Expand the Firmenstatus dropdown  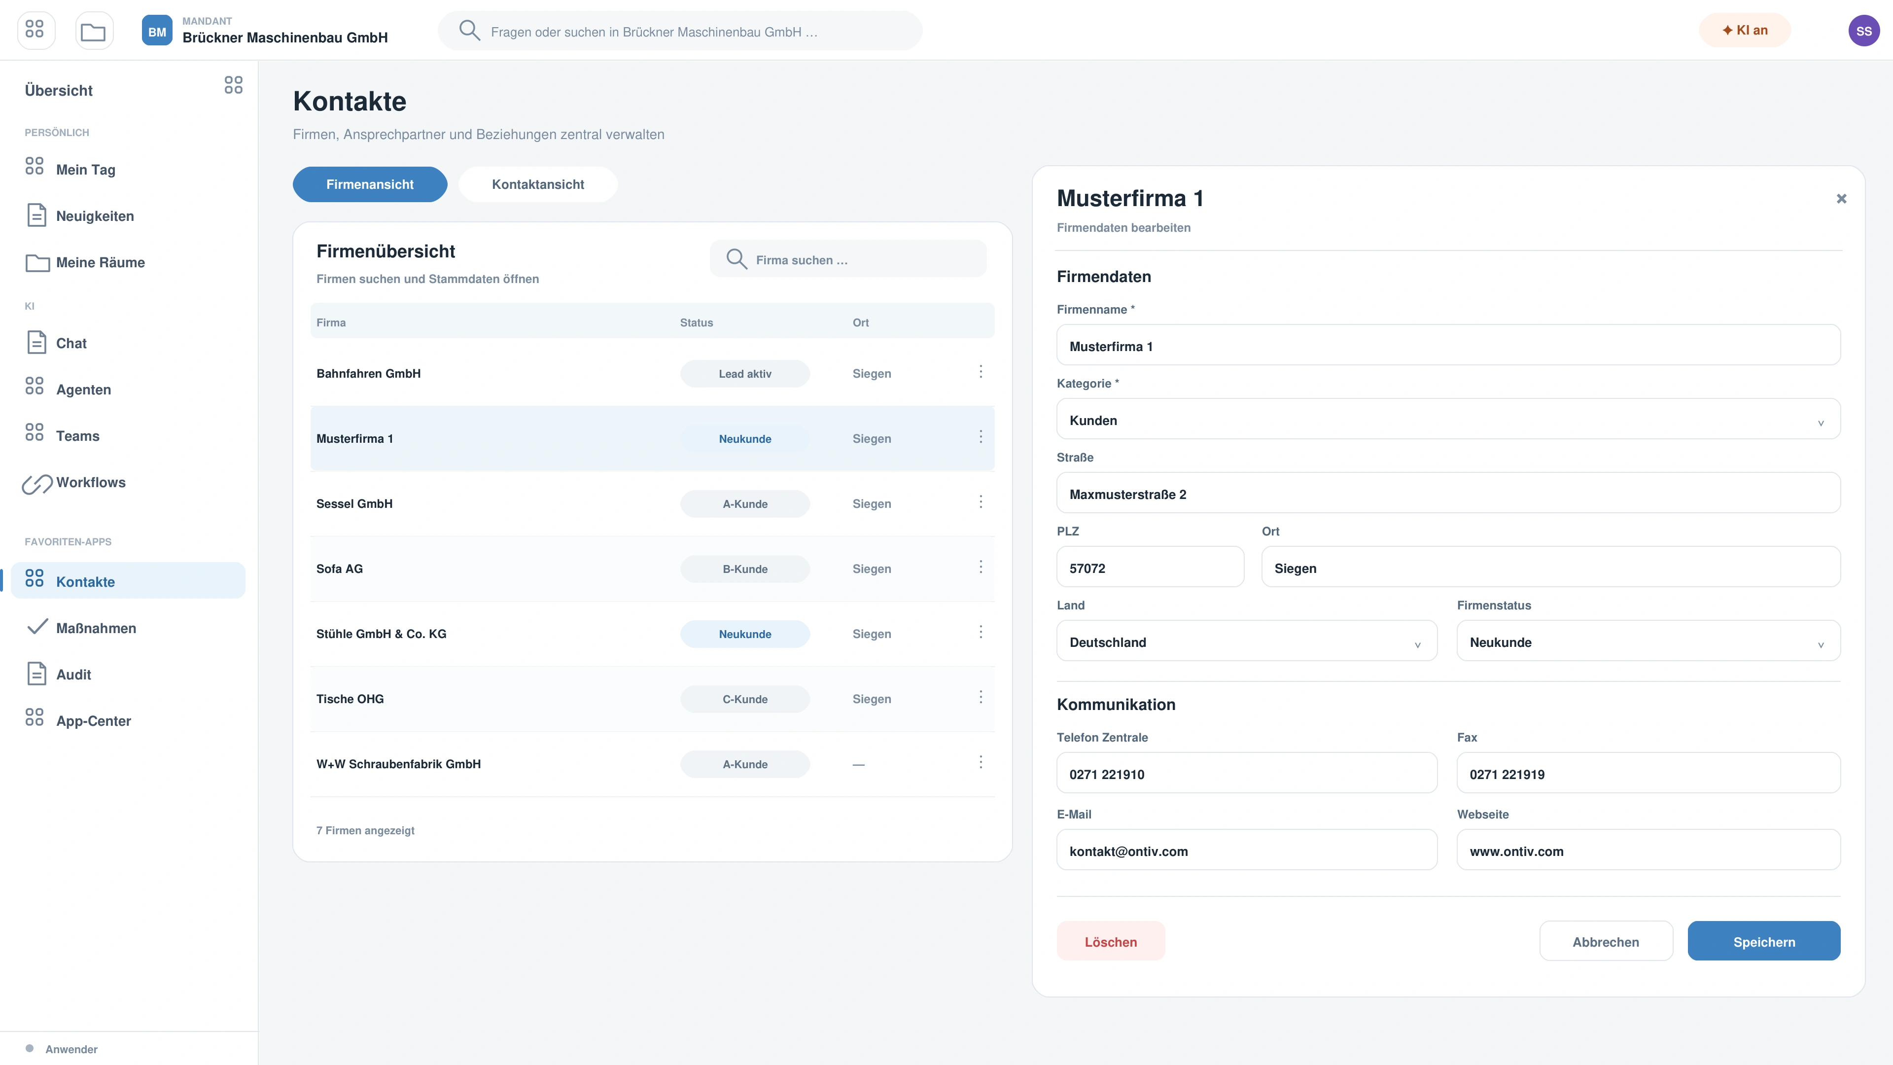(1648, 641)
